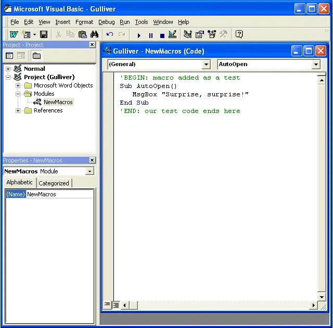Click the Reset stop button
Viewport: 333px width, 328px height.
pyautogui.click(x=162, y=35)
